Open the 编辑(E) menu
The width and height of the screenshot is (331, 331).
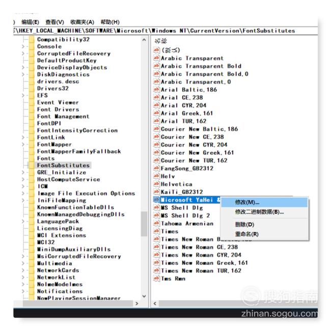(30, 22)
